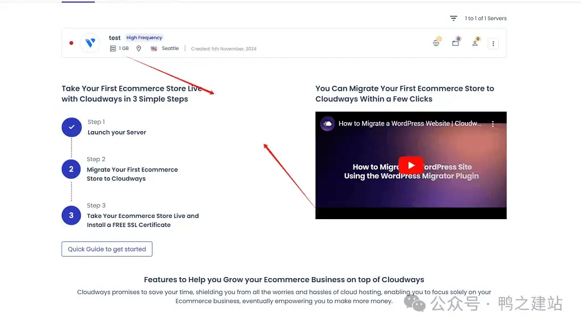
Task: Click Launch your Server step text
Action: pos(117,132)
